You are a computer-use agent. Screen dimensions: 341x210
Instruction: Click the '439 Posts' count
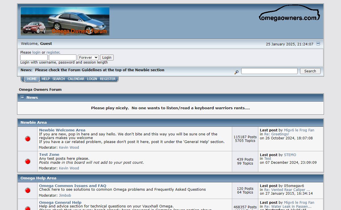point(245,159)
